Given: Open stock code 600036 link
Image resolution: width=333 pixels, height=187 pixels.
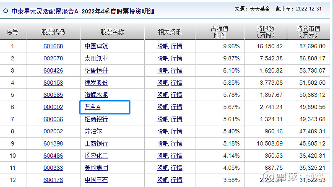Looking at the screenshot, I should (x=53, y=119).
